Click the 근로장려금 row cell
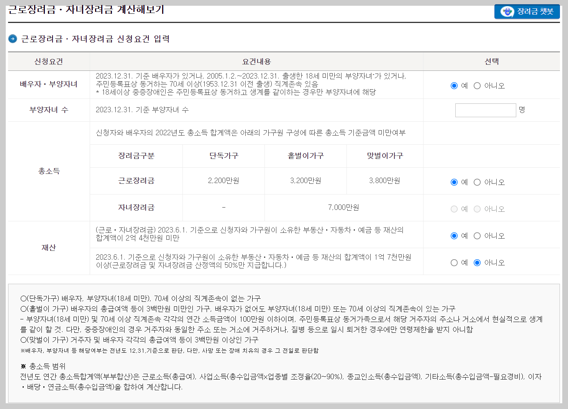The width and height of the screenshot is (568, 409). pos(136,181)
